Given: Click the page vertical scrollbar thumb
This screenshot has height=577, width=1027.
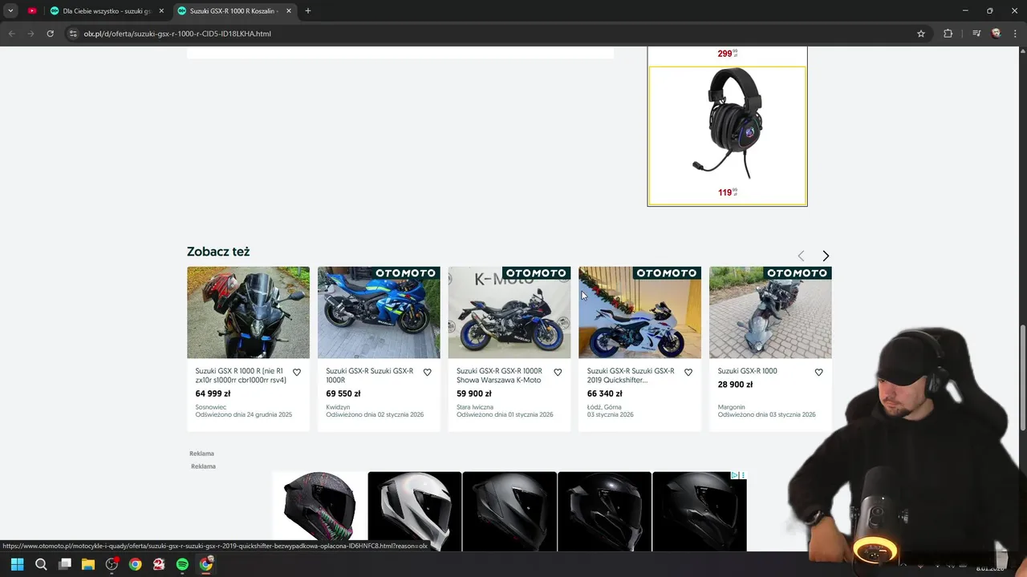Looking at the screenshot, I should point(1022,377).
